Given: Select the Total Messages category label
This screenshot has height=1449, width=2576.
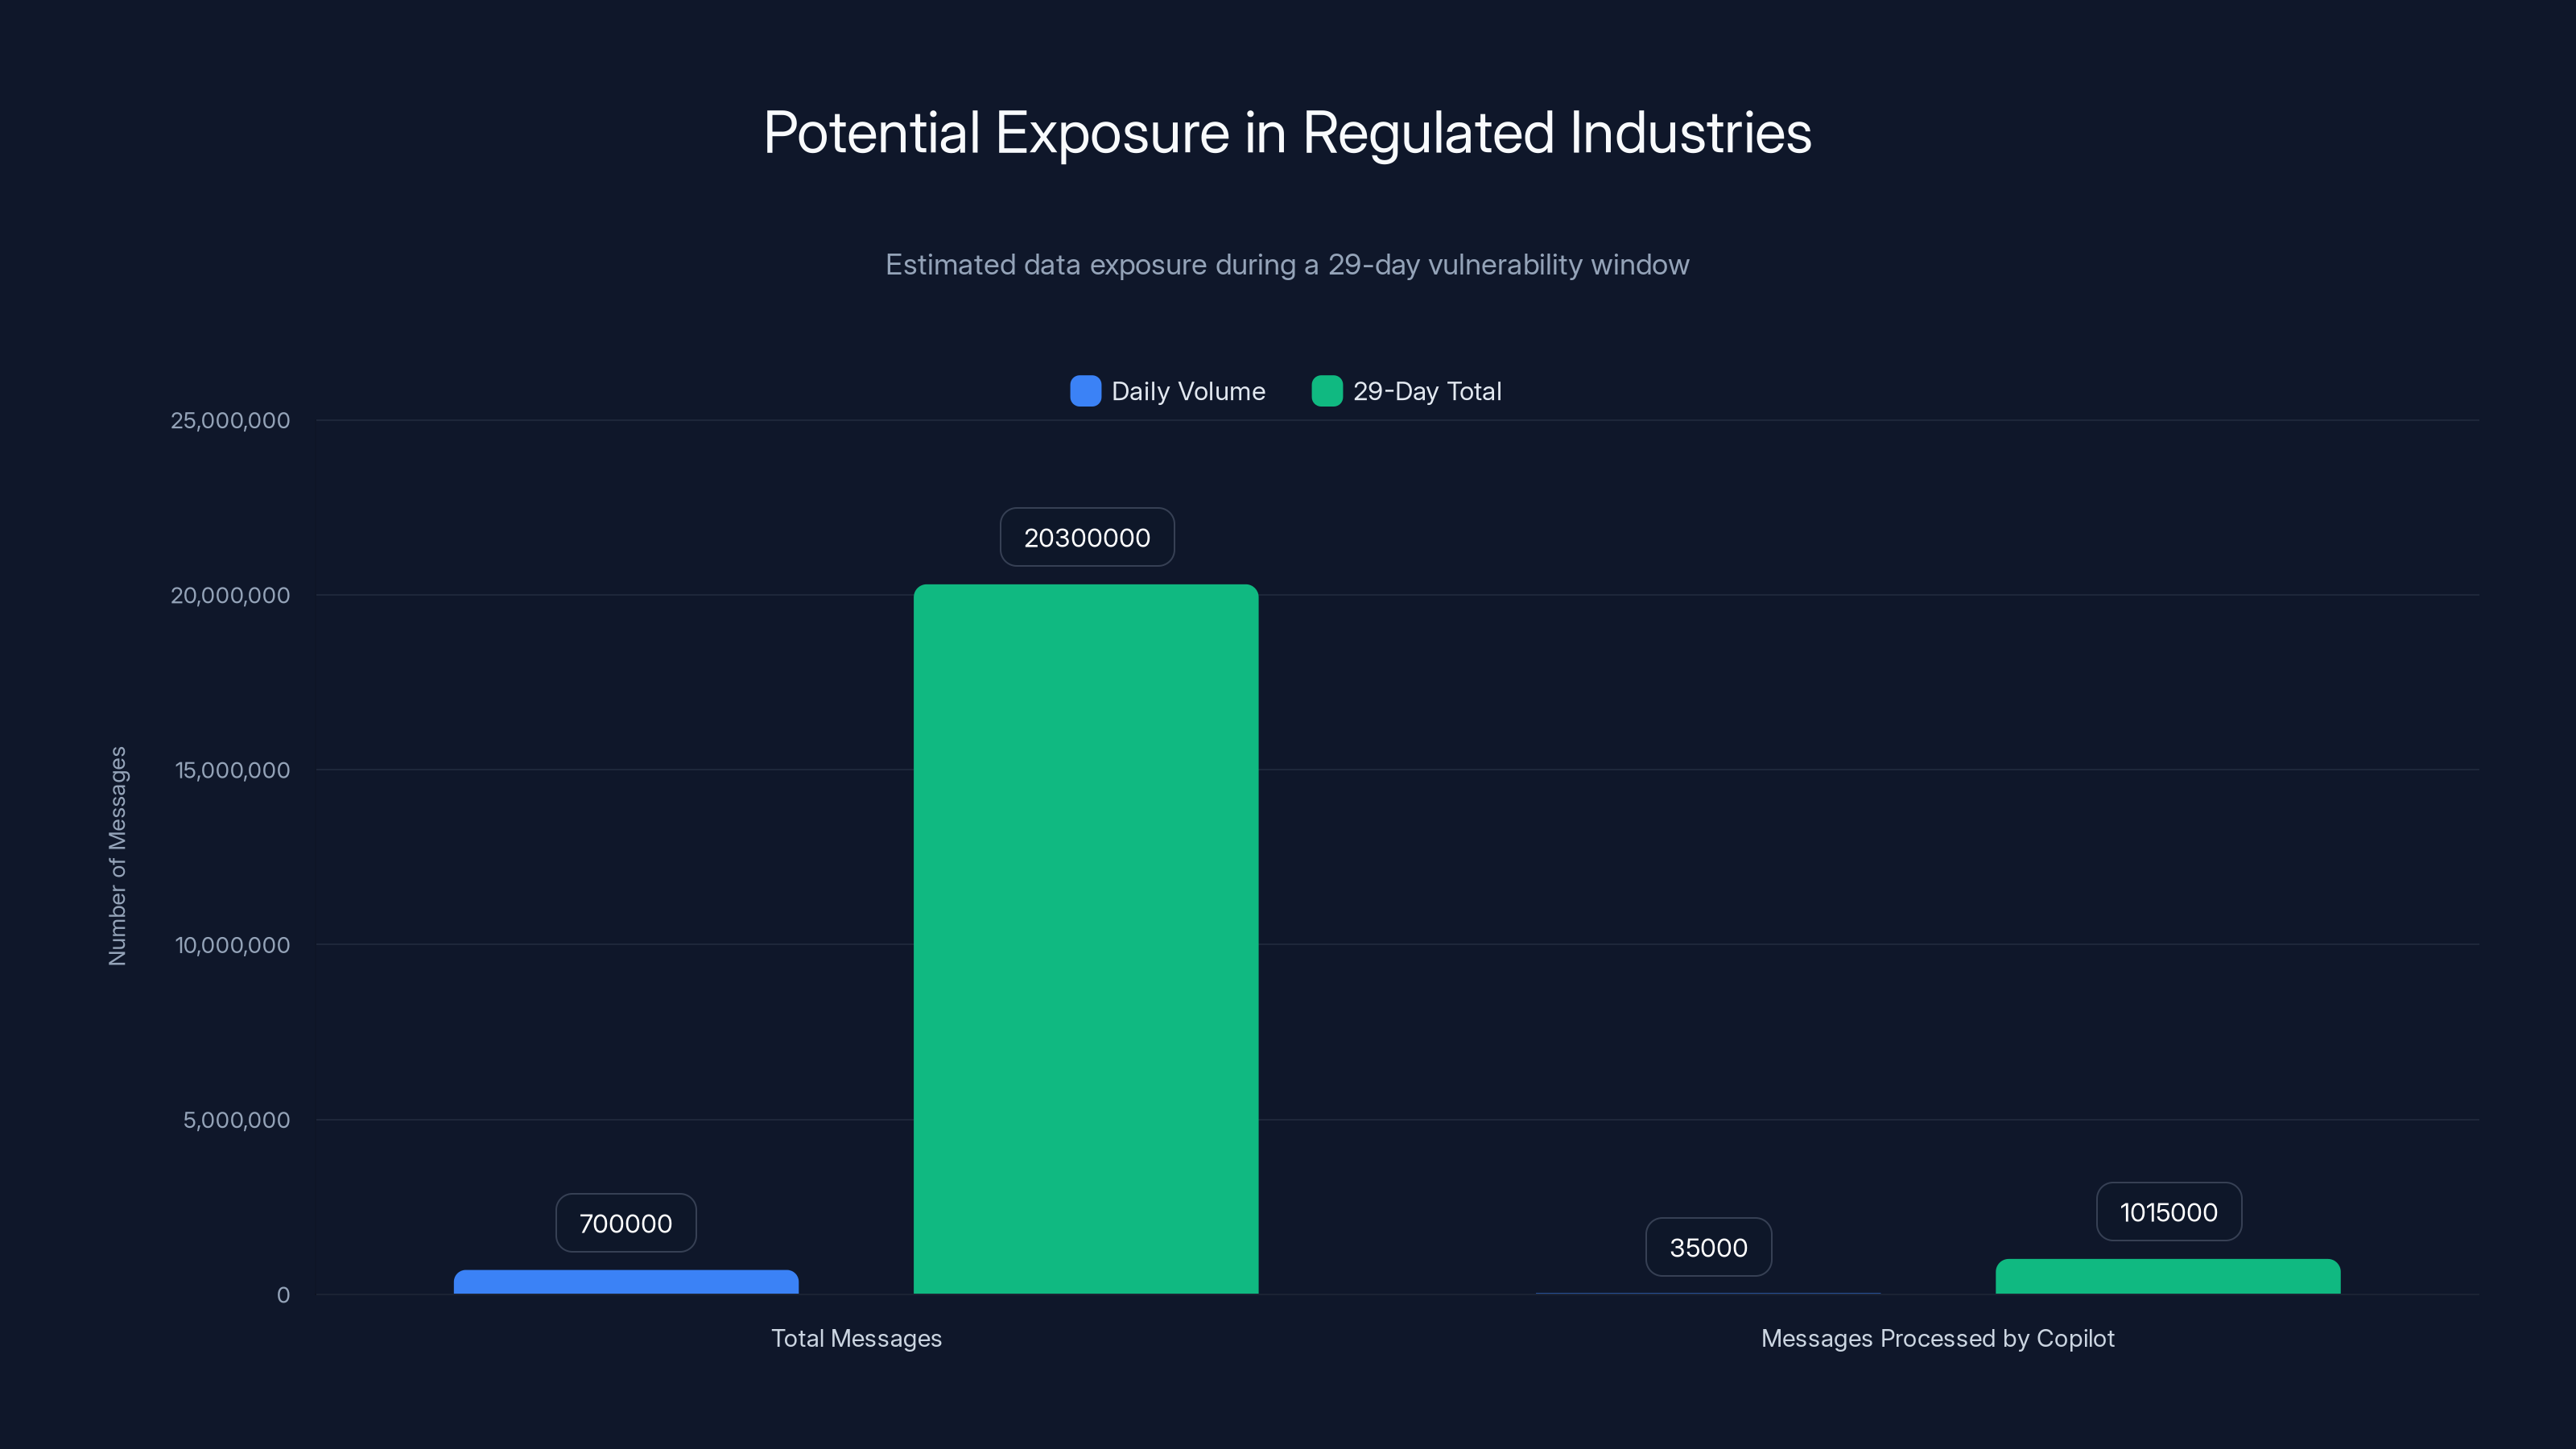Looking at the screenshot, I should click(x=856, y=1338).
